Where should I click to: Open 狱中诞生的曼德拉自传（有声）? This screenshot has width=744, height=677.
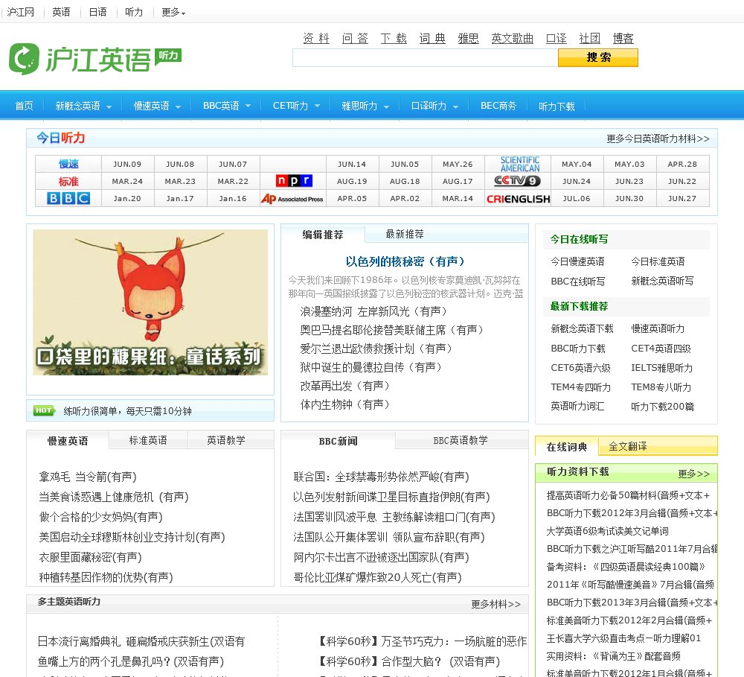coord(371,367)
